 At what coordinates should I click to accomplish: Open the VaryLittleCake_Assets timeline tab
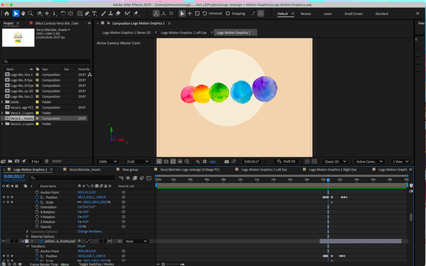pyautogui.click(x=84, y=169)
